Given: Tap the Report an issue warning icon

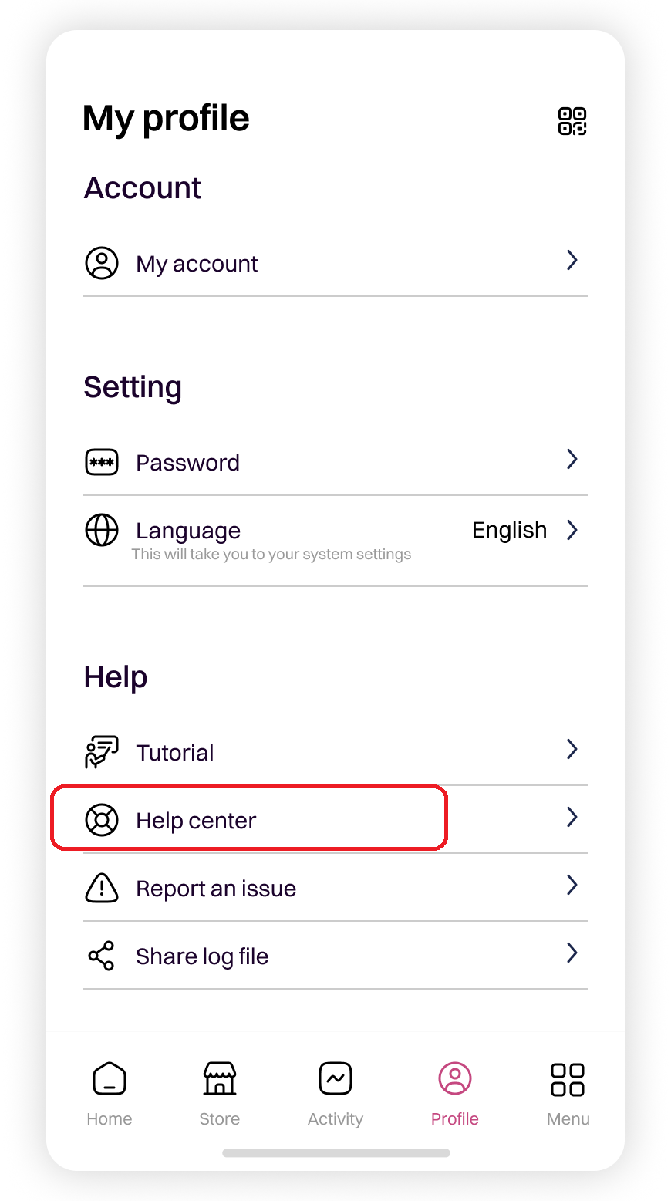Looking at the screenshot, I should tap(102, 888).
